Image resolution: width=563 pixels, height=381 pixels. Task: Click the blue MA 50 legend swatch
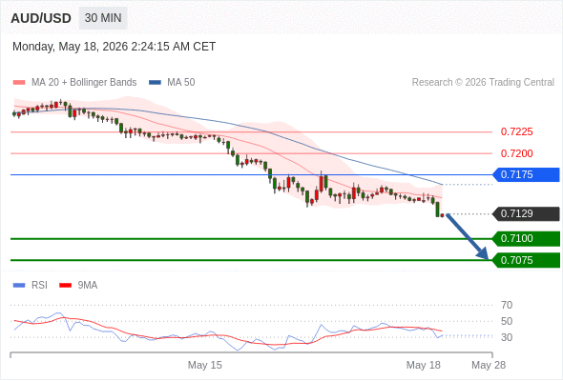(x=155, y=83)
